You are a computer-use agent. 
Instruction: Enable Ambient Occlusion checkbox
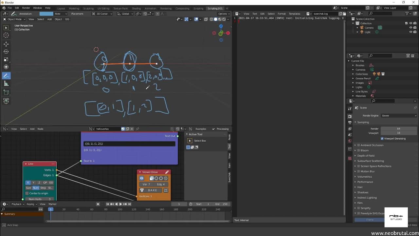359,145
